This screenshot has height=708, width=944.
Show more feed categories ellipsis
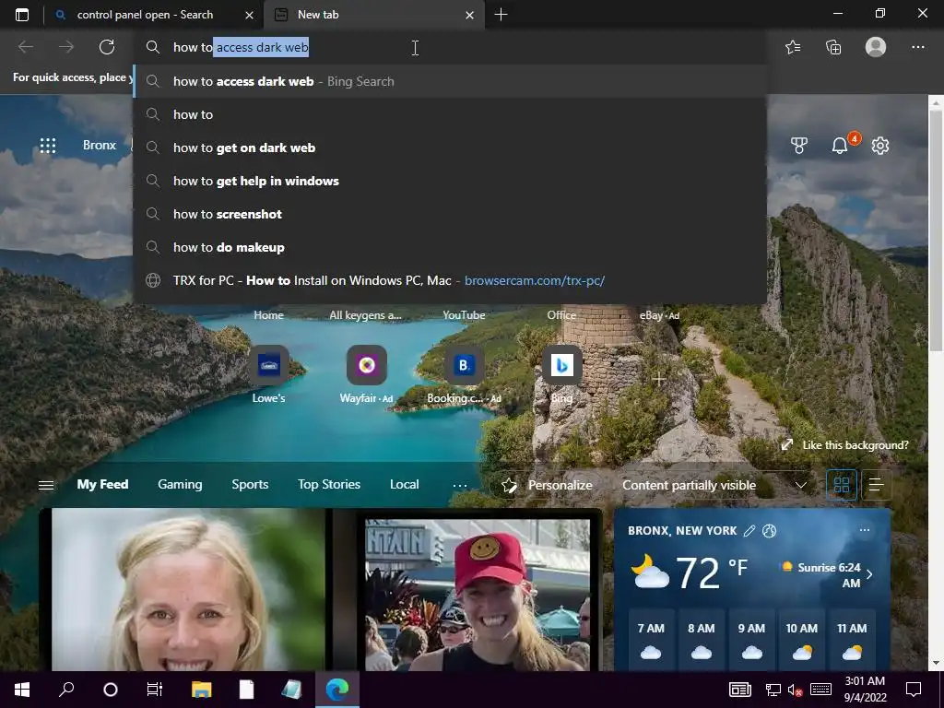pos(460,485)
